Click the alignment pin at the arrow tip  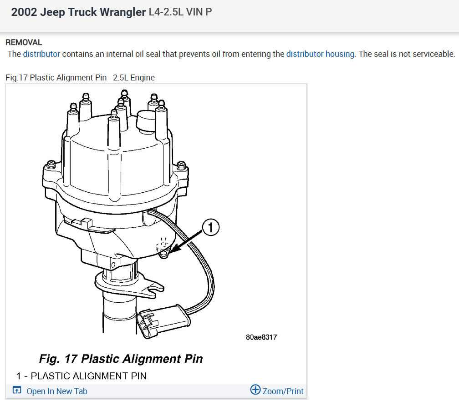164,255
